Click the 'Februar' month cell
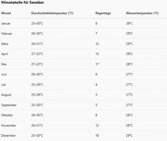 tap(7, 34)
